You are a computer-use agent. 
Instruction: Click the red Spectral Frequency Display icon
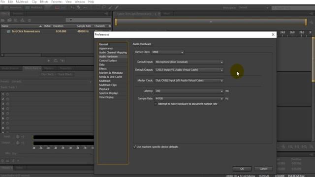(x=57, y=7)
